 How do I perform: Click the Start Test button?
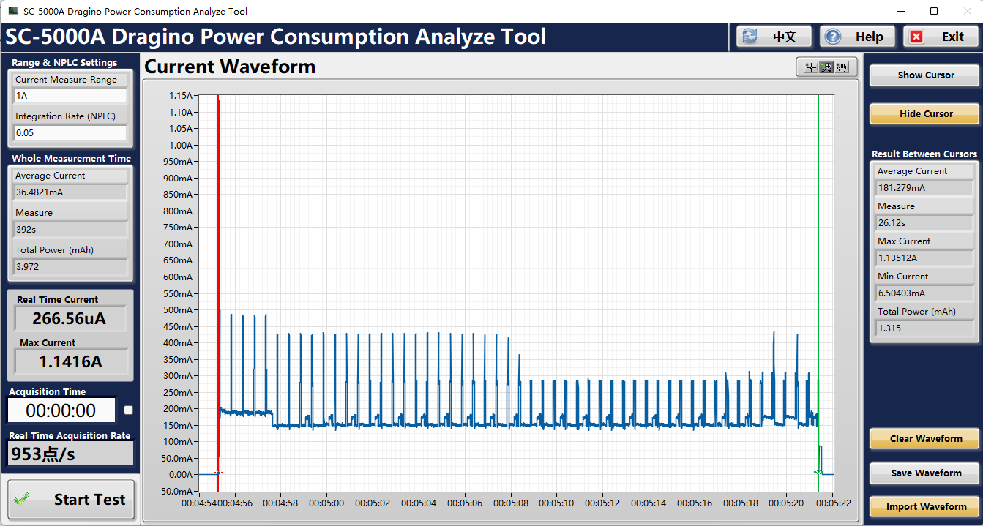[x=71, y=500]
